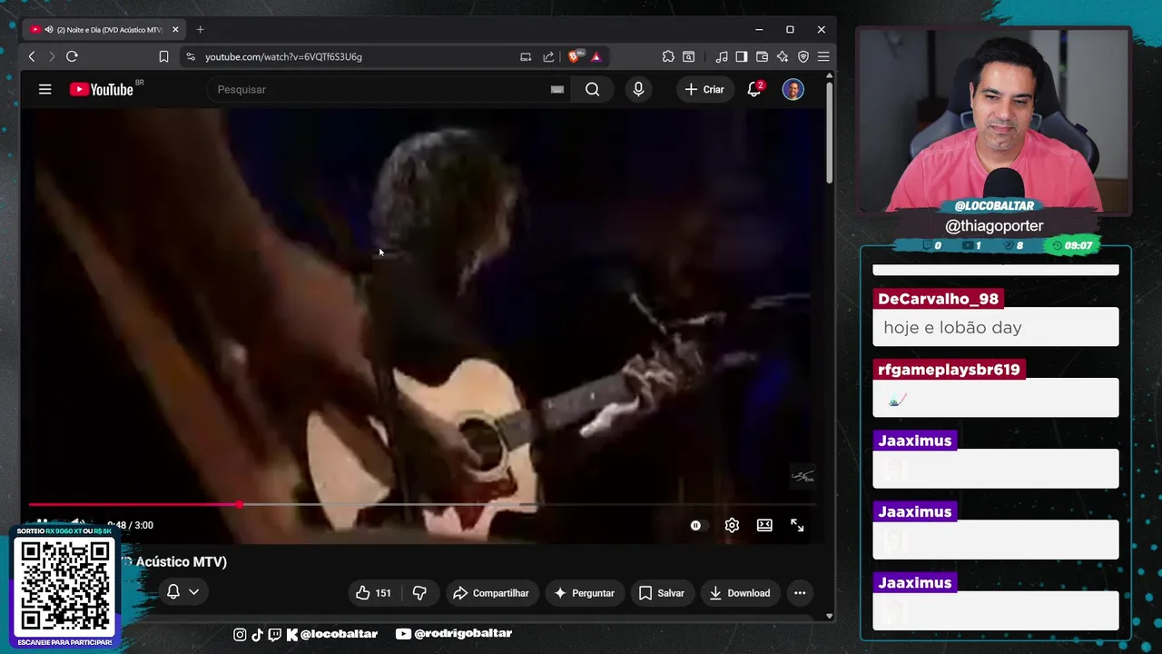Dislike the video

419,593
